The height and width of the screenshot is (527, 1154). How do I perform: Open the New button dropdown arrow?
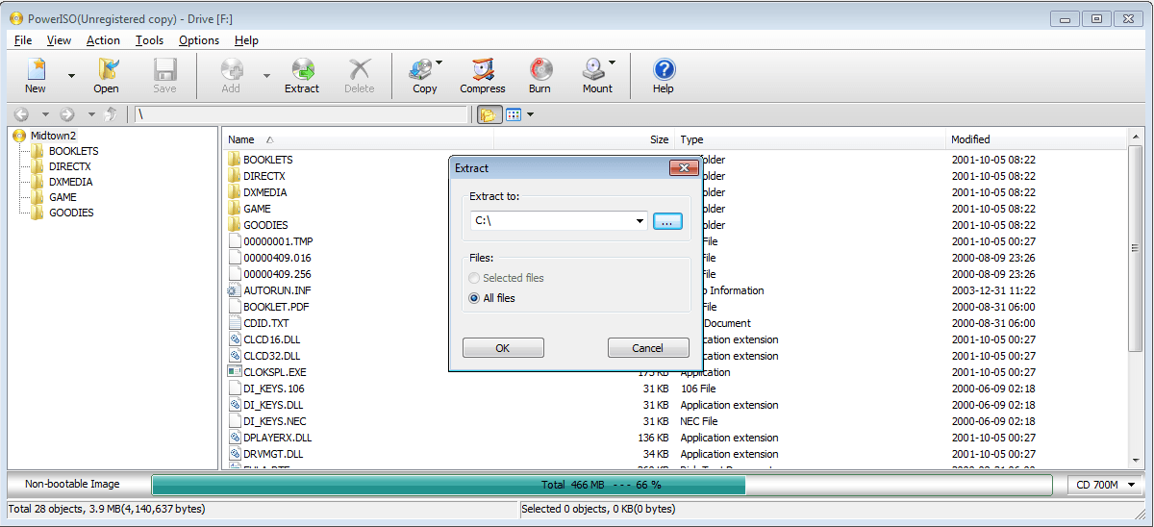(x=71, y=75)
